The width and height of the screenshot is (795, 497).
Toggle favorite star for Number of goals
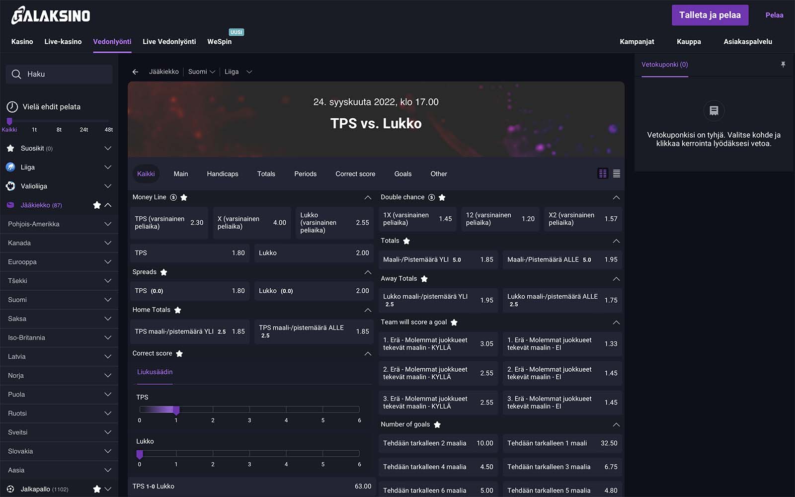click(437, 424)
